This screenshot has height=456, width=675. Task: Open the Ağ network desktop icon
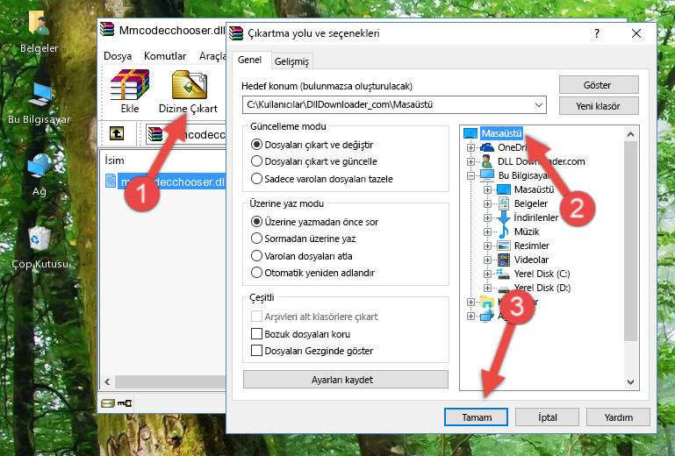click(x=39, y=166)
